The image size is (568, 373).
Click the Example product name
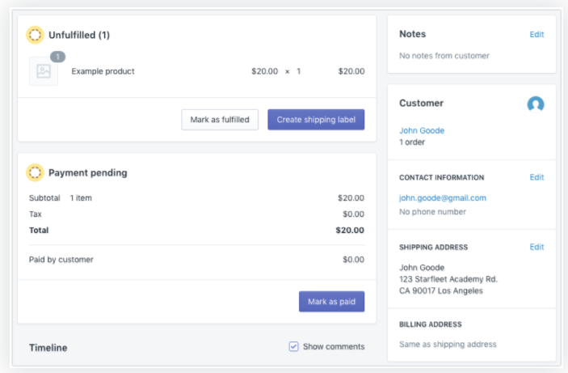click(x=103, y=71)
